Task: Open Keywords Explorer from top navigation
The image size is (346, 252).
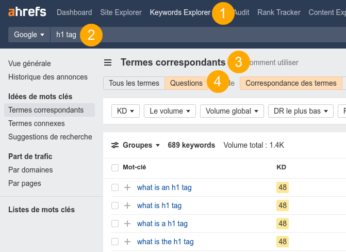Action: click(x=180, y=12)
